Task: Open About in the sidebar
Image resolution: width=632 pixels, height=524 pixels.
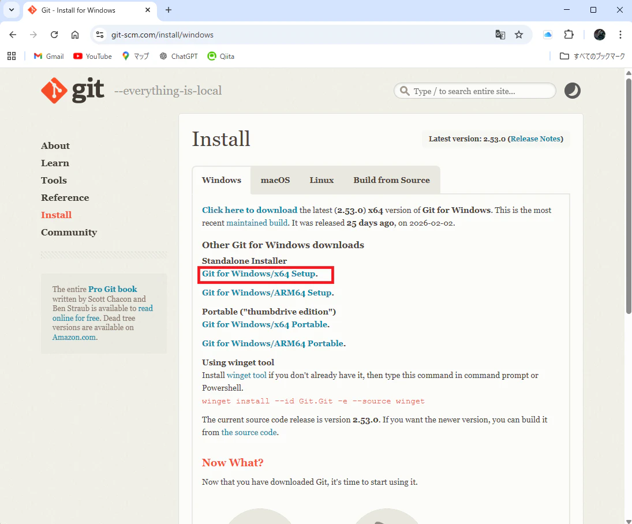Action: (55, 146)
